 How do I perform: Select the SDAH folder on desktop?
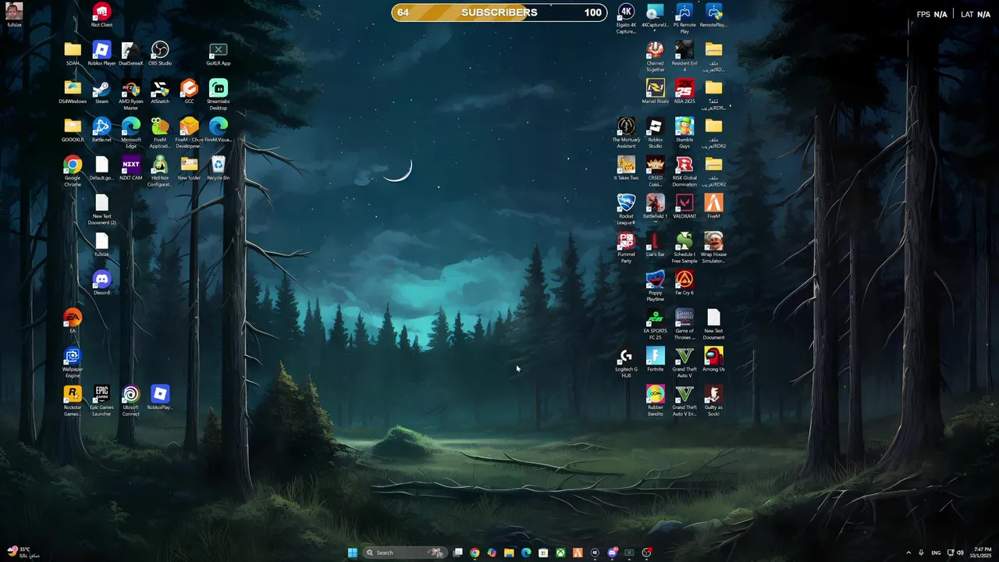coord(73,54)
